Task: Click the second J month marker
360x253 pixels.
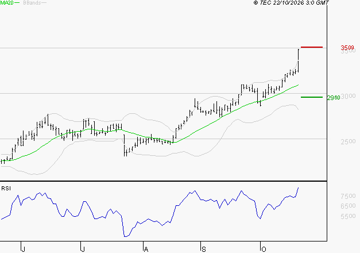Action: click(x=83, y=249)
